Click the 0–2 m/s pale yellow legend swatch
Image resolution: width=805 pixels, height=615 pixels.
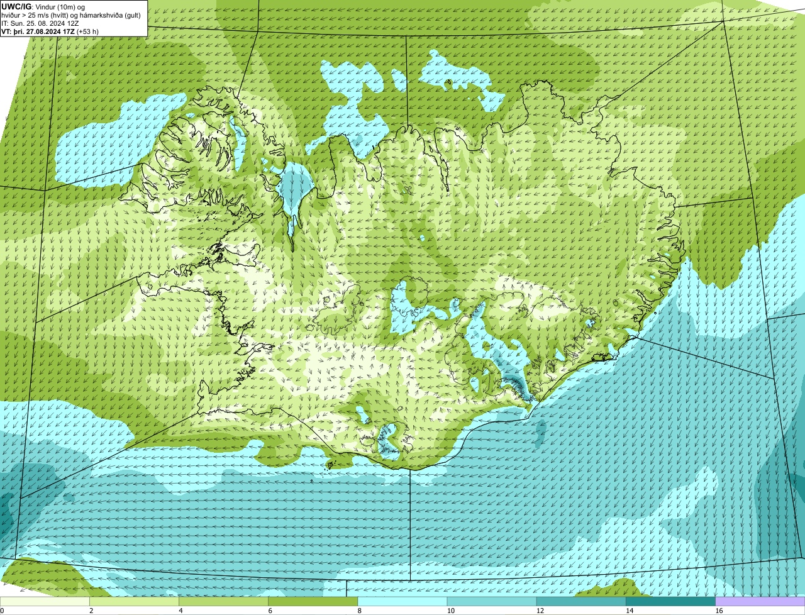point(45,601)
